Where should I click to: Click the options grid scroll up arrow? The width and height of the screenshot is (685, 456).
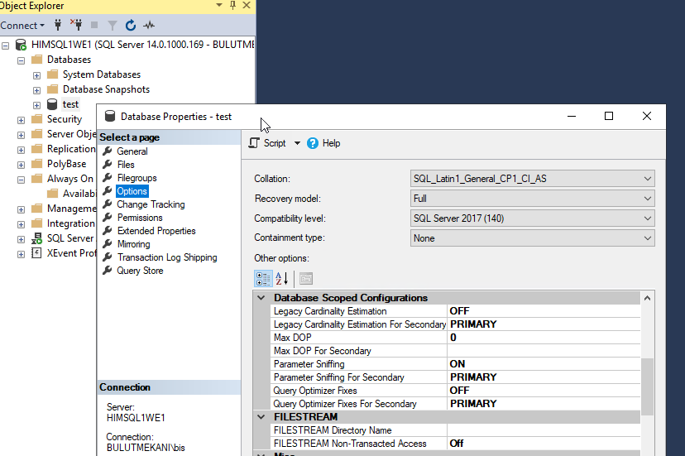click(648, 298)
